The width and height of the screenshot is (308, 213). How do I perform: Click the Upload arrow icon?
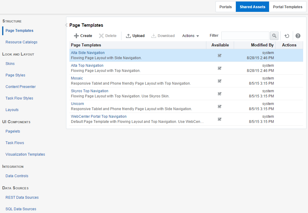pos(128,36)
